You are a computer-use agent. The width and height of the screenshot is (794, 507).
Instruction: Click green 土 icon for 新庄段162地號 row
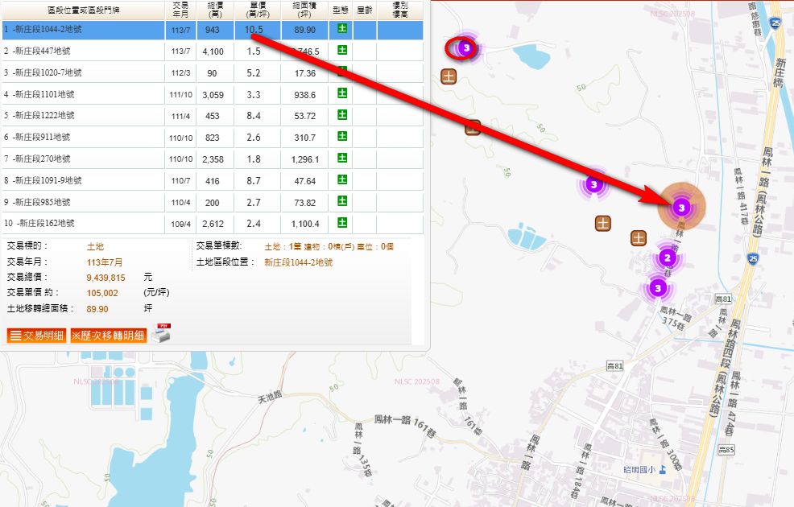pos(342,223)
